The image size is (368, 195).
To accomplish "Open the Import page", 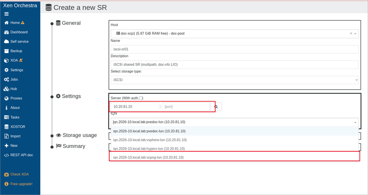I will pyautogui.click(x=15, y=136).
